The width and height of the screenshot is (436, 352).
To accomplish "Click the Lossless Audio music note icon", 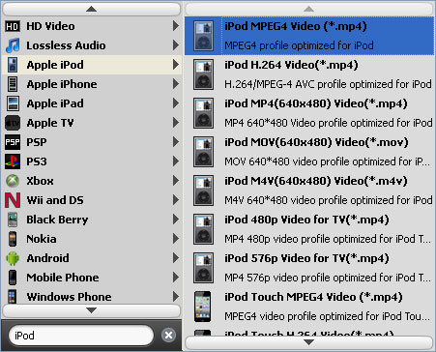I will coord(13,45).
